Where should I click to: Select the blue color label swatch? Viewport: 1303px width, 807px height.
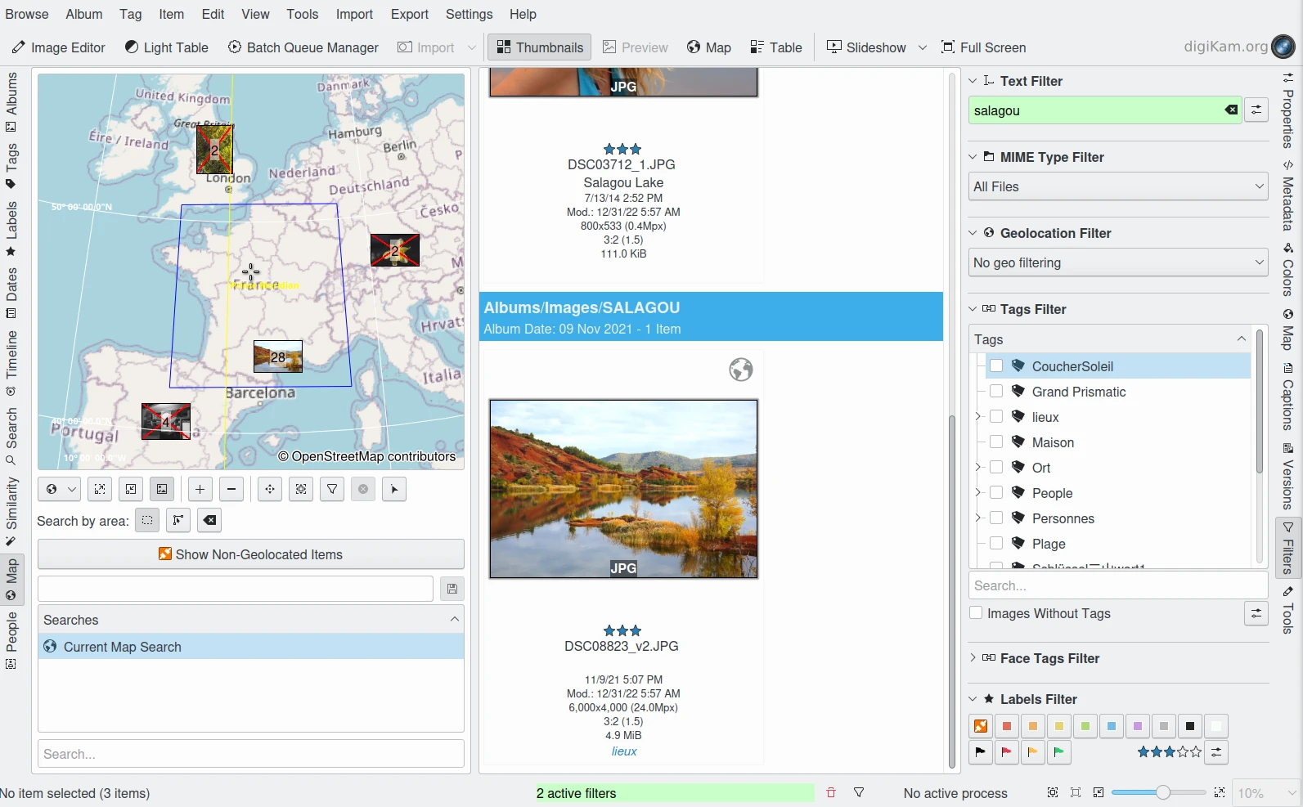point(1112,726)
